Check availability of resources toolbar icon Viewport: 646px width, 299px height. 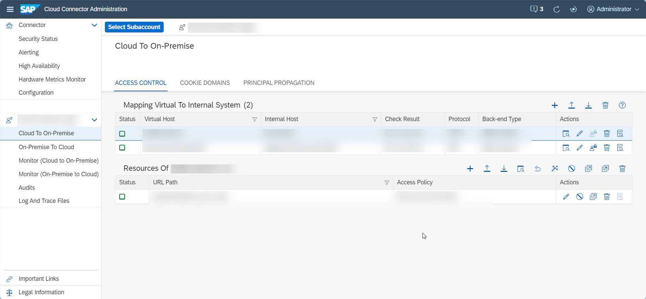click(x=521, y=168)
